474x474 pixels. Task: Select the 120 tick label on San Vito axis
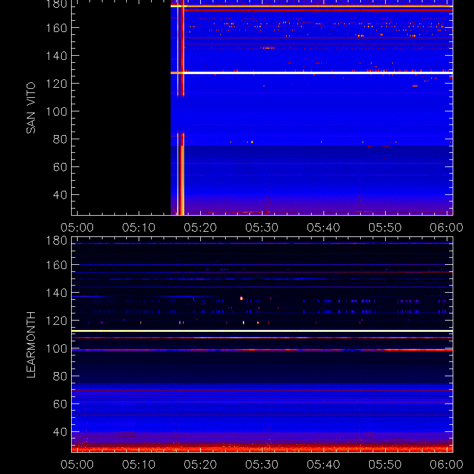(x=56, y=84)
